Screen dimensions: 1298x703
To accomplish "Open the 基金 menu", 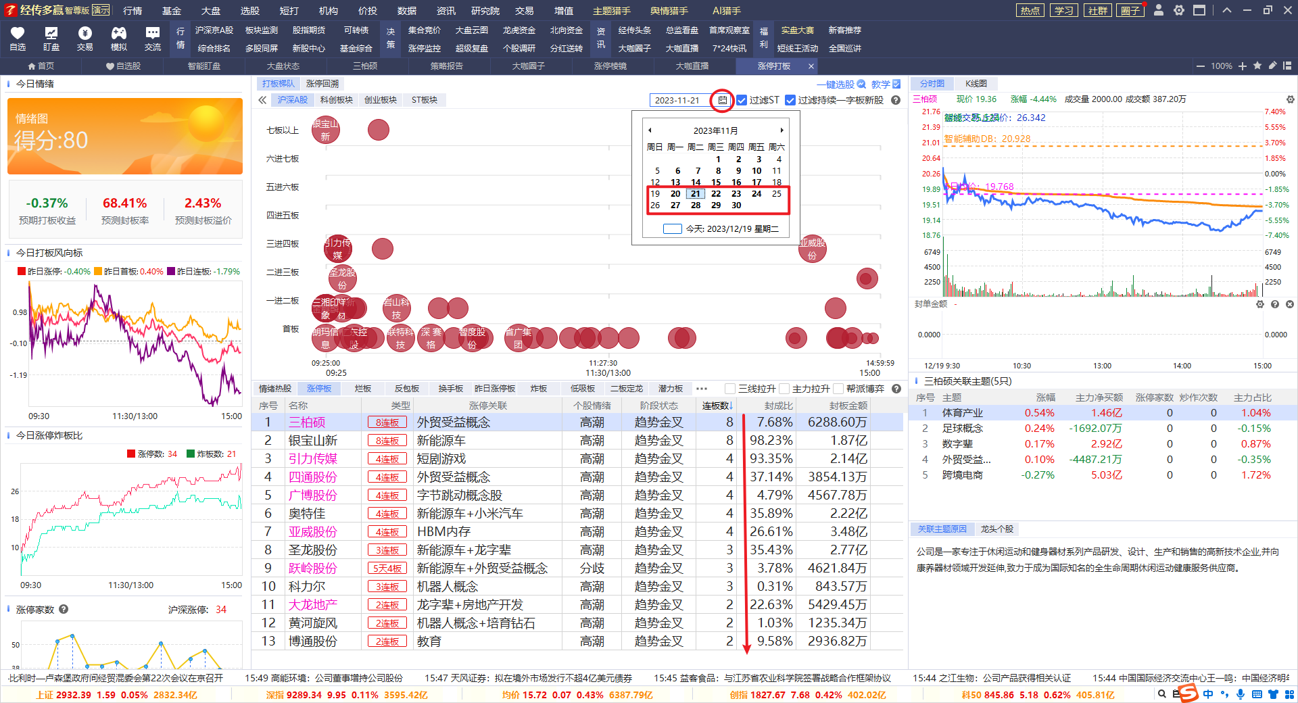I will [x=172, y=11].
